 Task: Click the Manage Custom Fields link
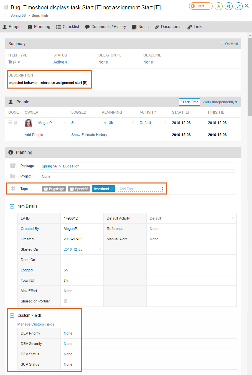pos(36,324)
